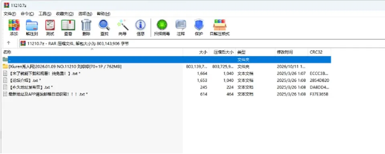
Task: Click the CRC32 value F37E365B
Action: (319, 94)
